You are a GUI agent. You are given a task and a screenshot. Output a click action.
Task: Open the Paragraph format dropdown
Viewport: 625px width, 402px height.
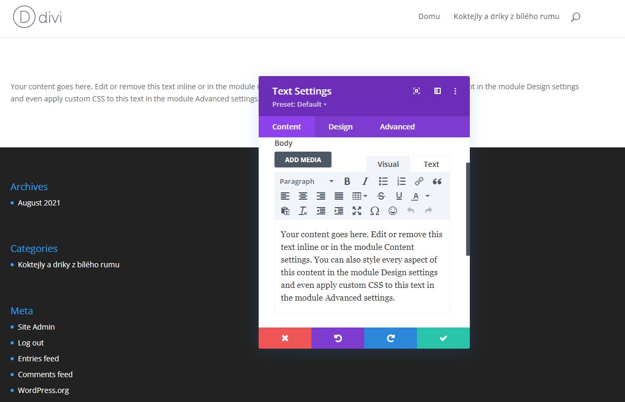[307, 181]
